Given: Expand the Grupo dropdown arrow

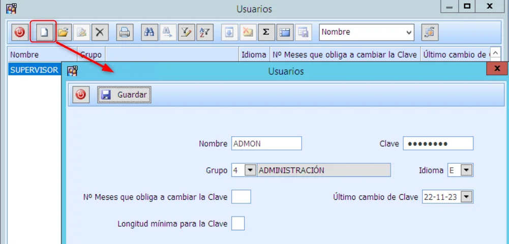Looking at the screenshot, I should click(250, 170).
